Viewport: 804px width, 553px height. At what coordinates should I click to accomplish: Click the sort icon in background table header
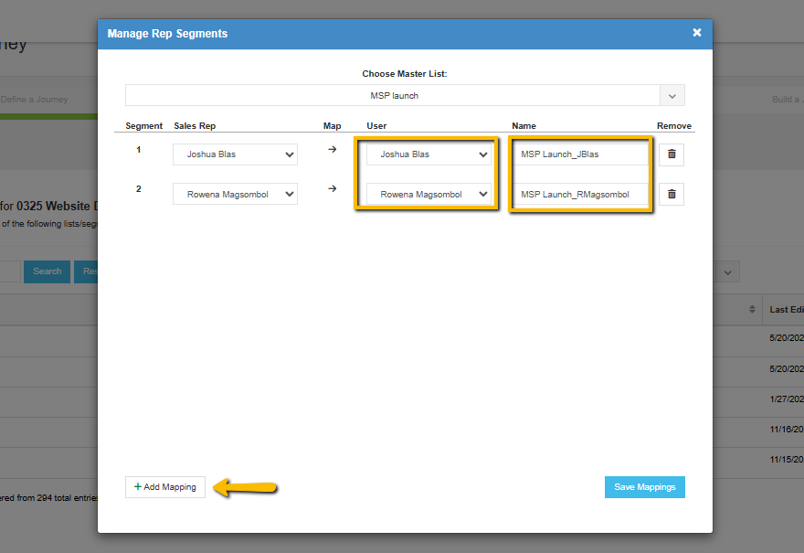coord(752,309)
